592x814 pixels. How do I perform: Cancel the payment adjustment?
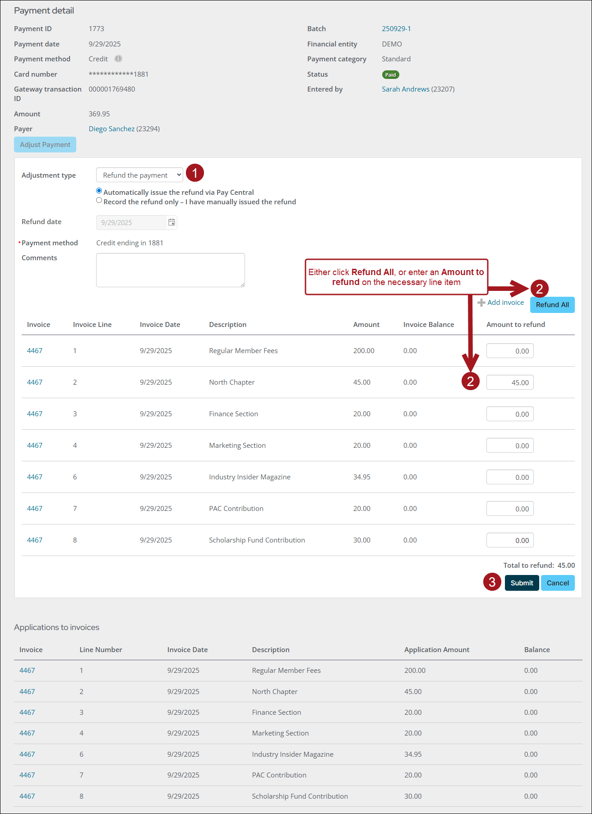(557, 583)
